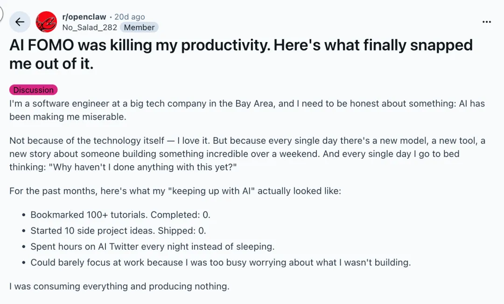Open the three-dot post options menu

pyautogui.click(x=487, y=22)
